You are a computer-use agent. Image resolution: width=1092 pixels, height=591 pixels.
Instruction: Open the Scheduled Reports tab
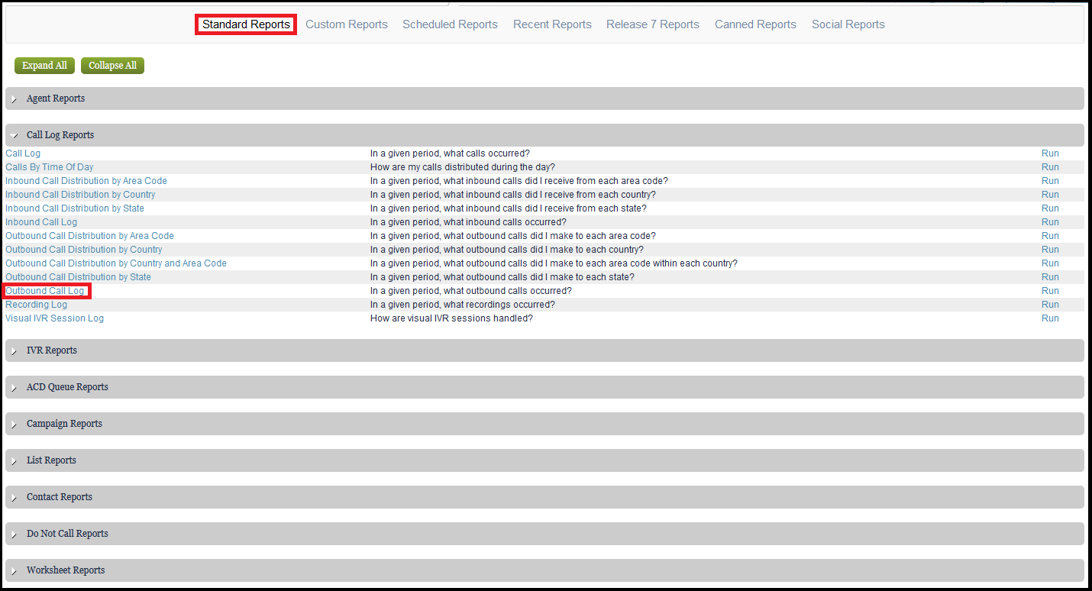point(450,24)
